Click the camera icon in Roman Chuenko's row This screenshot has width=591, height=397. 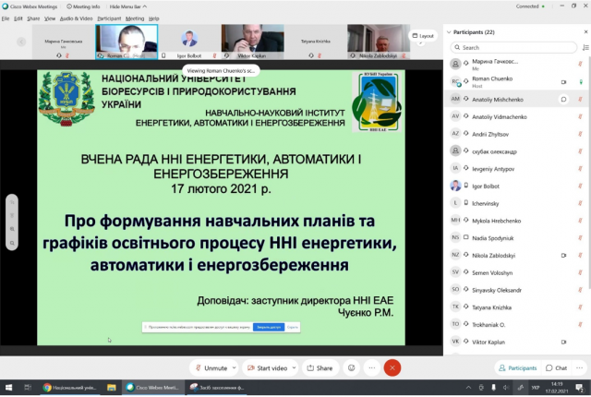pos(563,82)
